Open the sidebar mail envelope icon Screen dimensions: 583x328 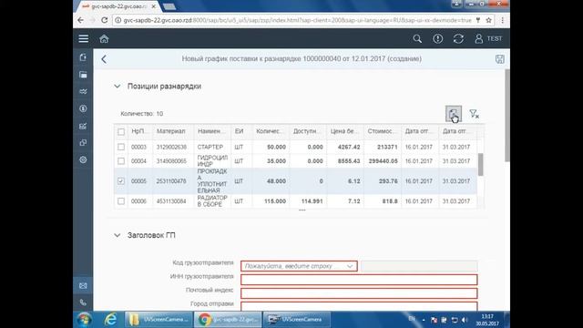click(x=83, y=285)
